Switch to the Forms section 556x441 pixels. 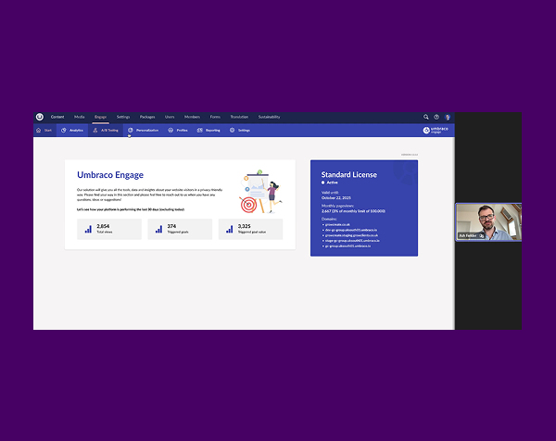pos(215,117)
